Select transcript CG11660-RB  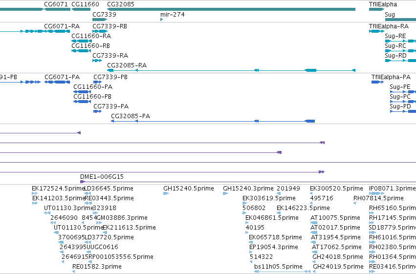[90, 46]
